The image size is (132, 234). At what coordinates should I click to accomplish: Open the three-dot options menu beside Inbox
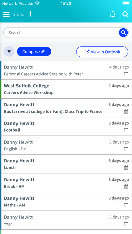point(30,14)
